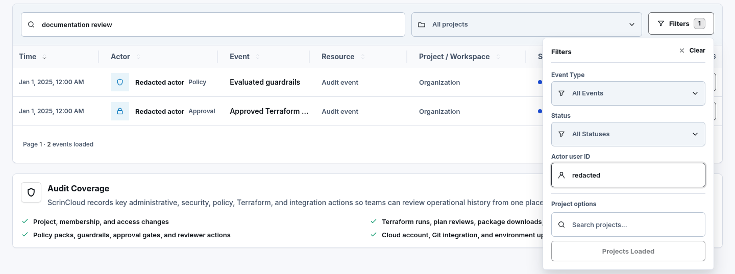Click Redacted actor in the Approval row

click(160, 112)
